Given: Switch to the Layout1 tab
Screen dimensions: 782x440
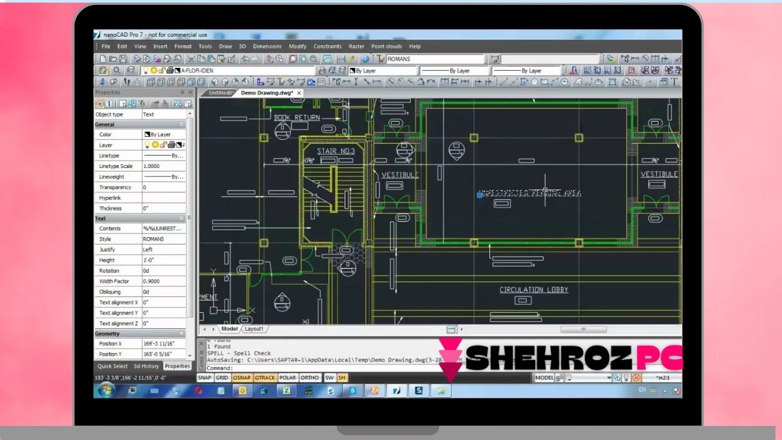Looking at the screenshot, I should pos(254,329).
